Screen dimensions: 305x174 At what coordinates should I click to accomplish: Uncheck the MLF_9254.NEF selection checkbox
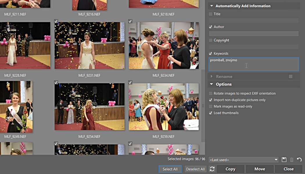[56, 82]
